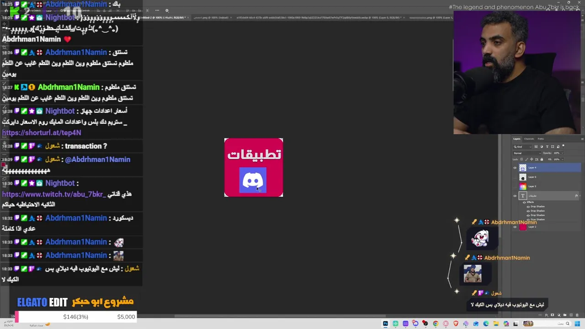
Task: Click the Layer 2 red thumbnail
Action: (523, 227)
